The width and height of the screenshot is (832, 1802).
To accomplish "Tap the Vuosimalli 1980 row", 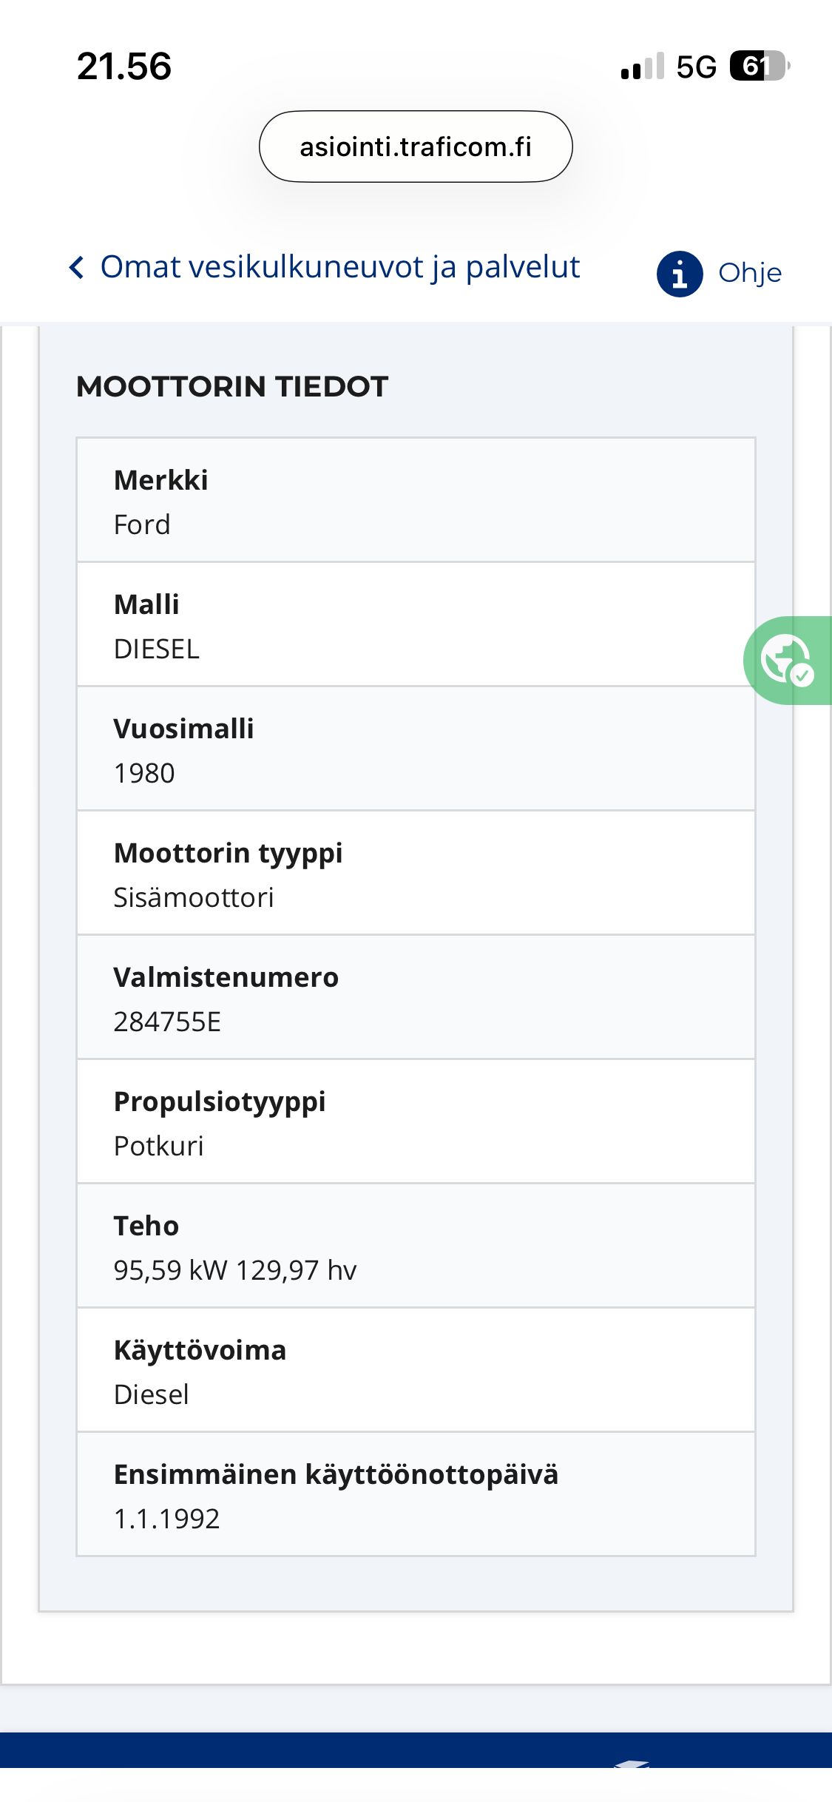I will click(x=416, y=749).
